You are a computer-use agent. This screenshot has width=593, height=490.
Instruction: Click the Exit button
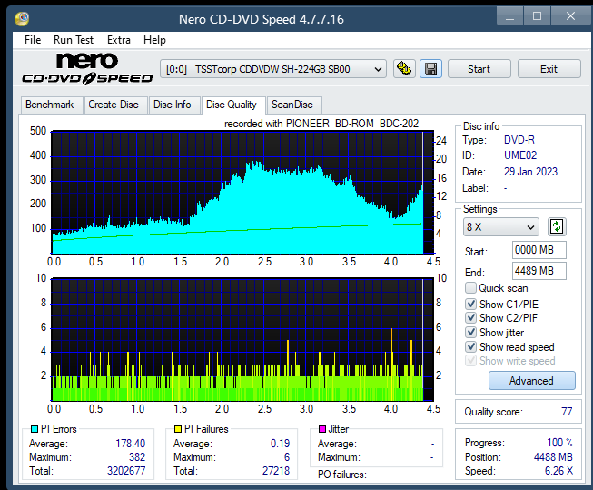(549, 69)
